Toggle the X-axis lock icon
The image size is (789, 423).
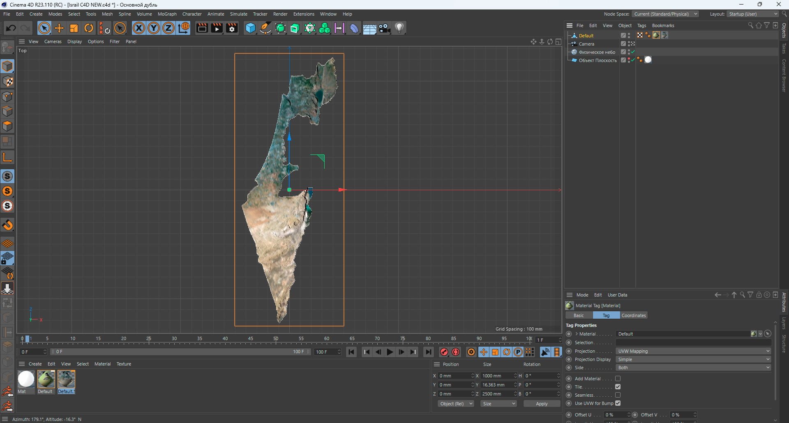(139, 28)
